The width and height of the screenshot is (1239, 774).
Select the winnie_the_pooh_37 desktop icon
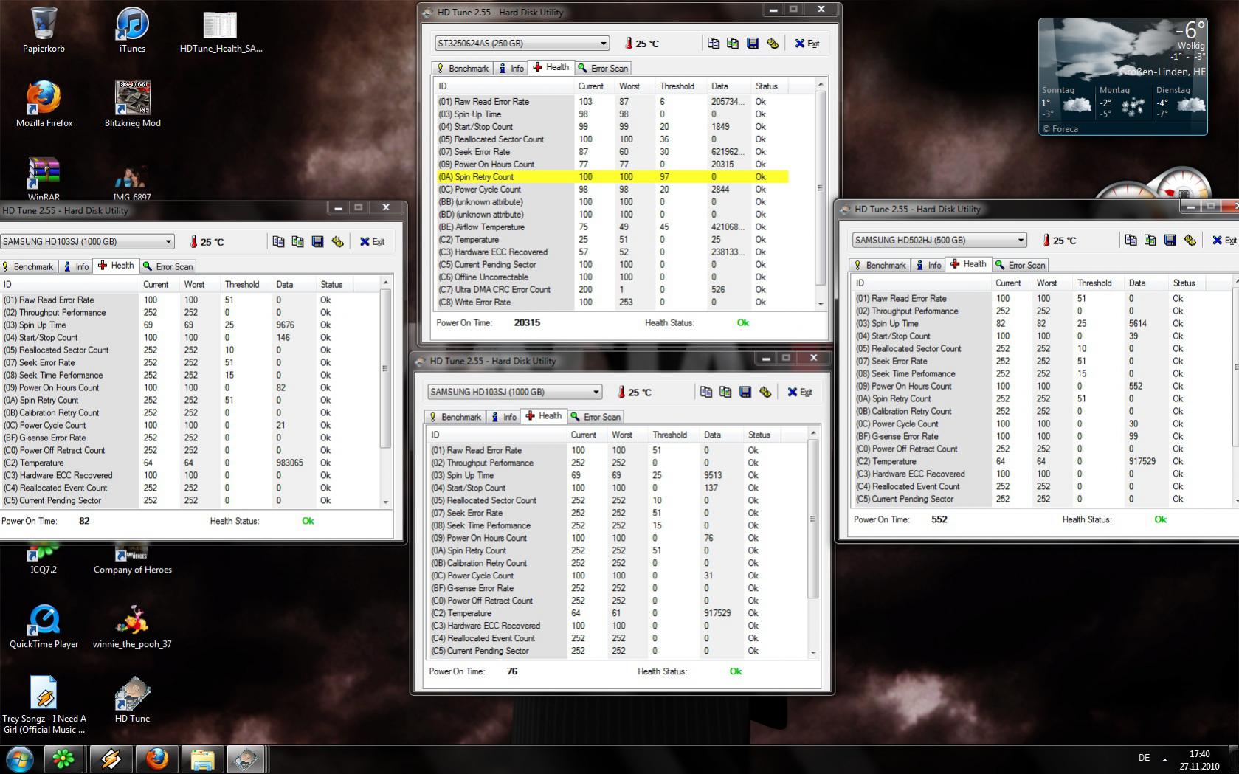(132, 626)
